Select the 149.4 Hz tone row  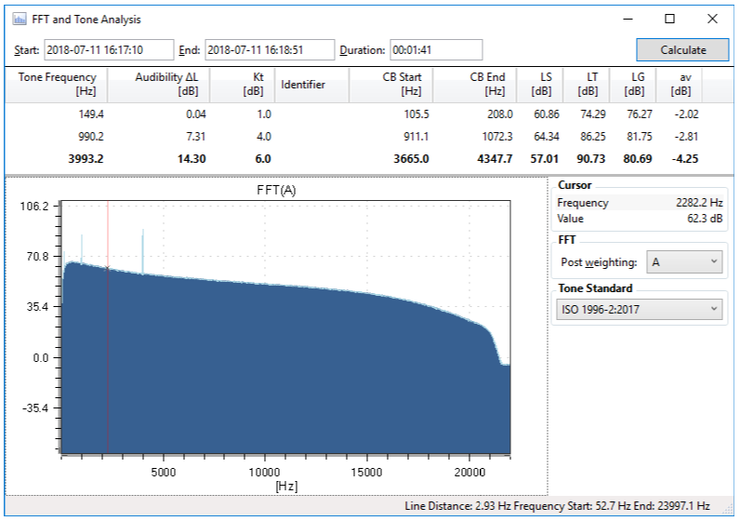279,114
